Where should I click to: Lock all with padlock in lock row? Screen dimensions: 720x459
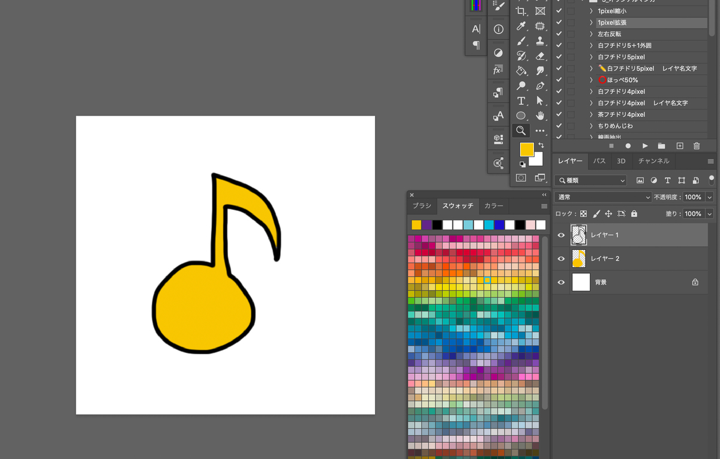[634, 213]
